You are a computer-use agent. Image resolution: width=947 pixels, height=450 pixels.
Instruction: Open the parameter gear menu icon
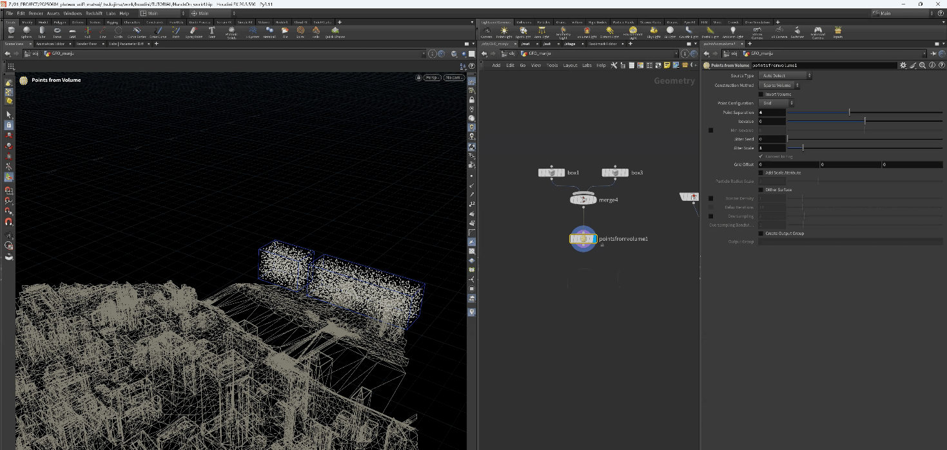tap(903, 66)
